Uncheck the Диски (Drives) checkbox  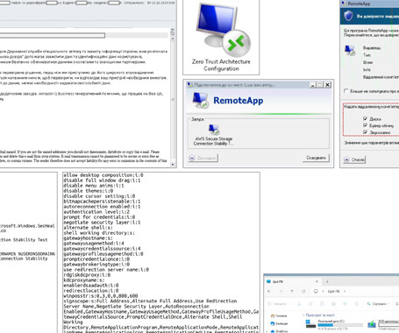pyautogui.click(x=365, y=118)
